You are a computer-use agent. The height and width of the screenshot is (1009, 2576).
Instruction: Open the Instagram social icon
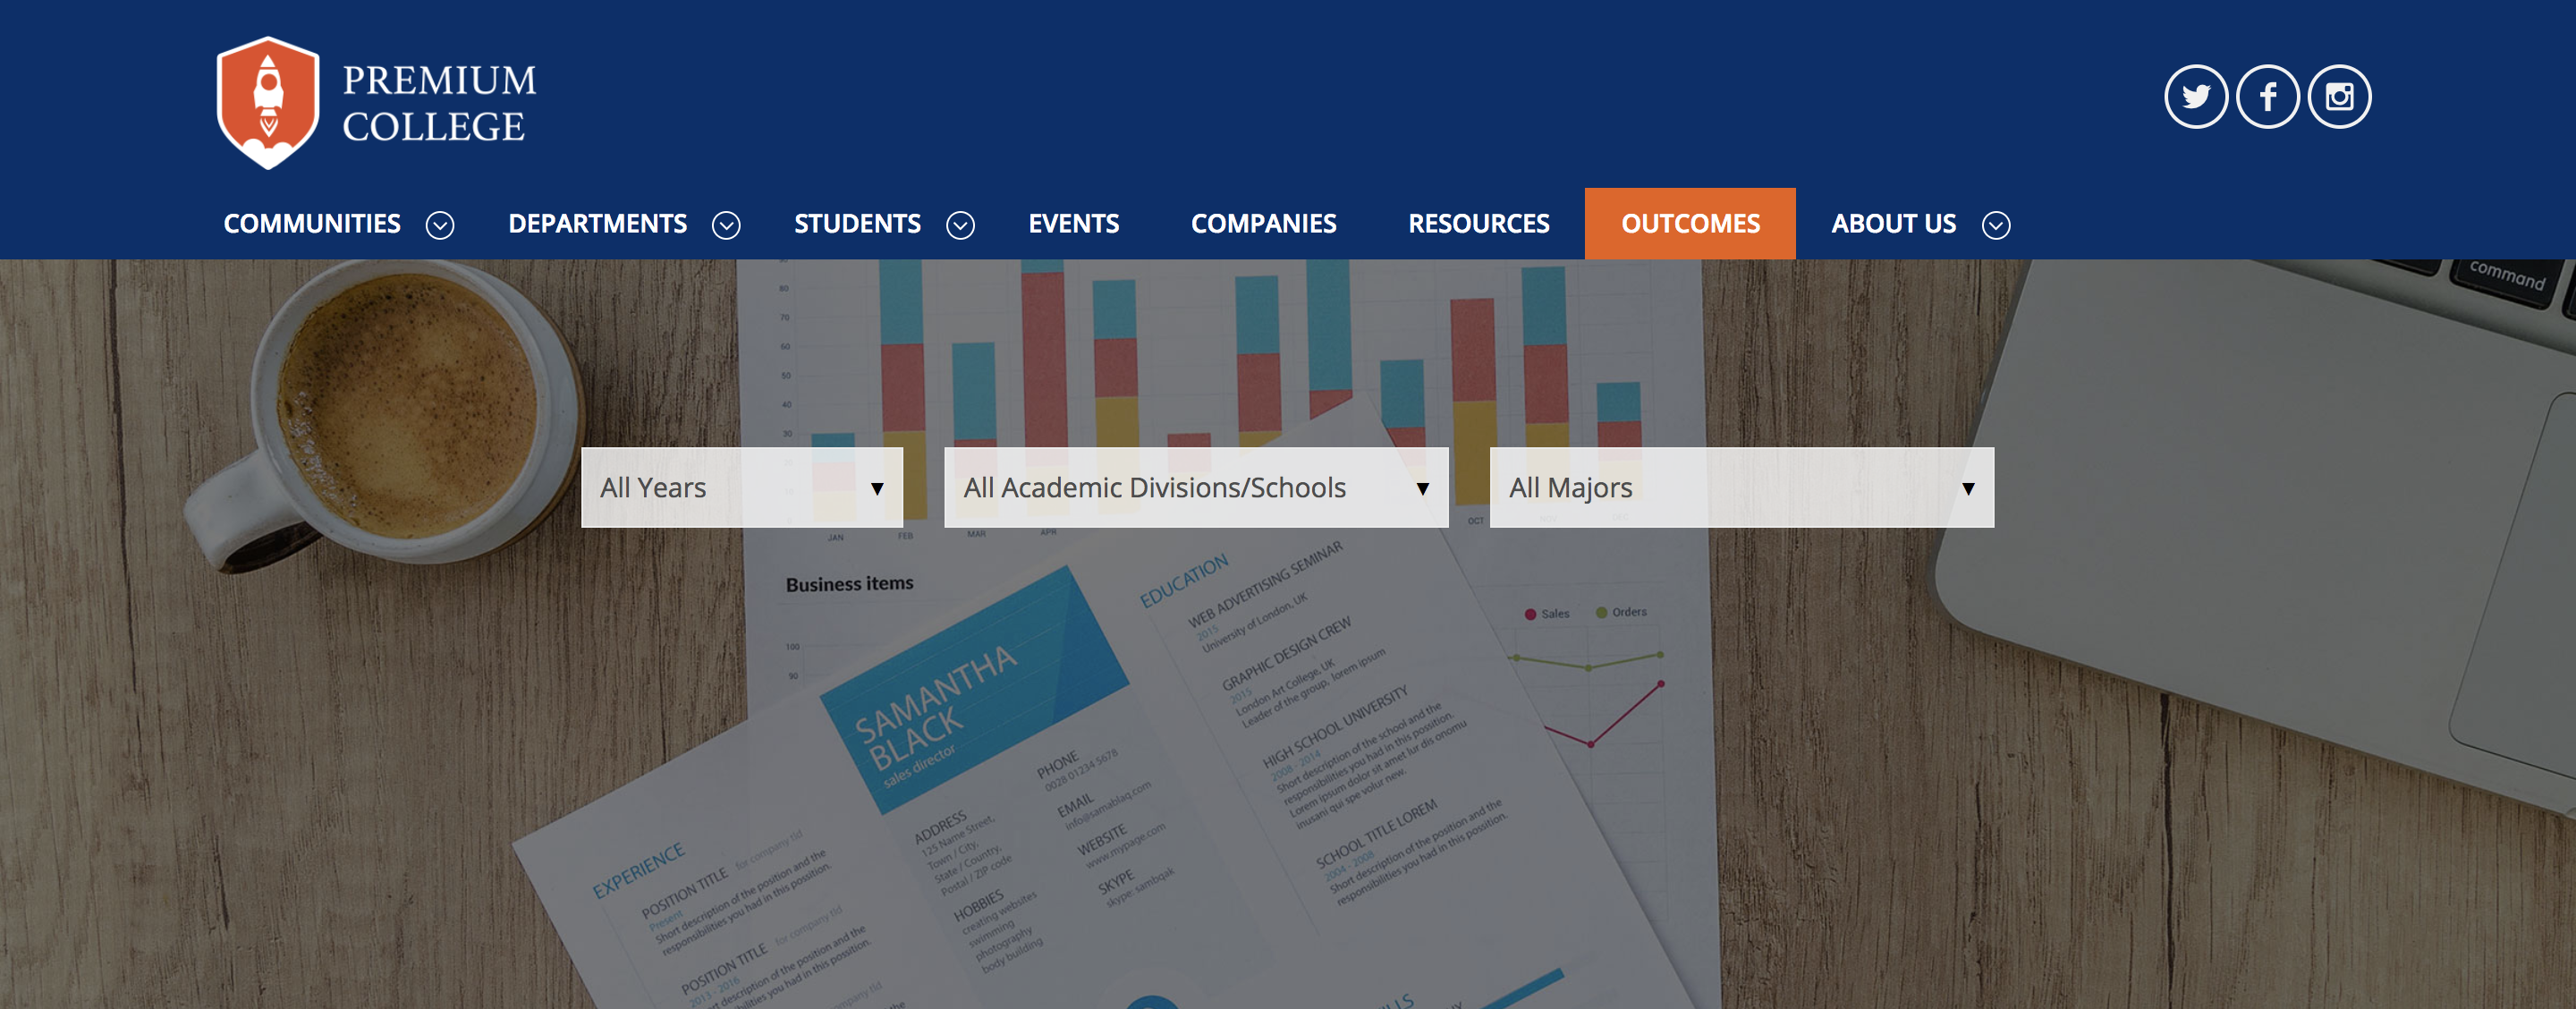pyautogui.click(x=2339, y=97)
